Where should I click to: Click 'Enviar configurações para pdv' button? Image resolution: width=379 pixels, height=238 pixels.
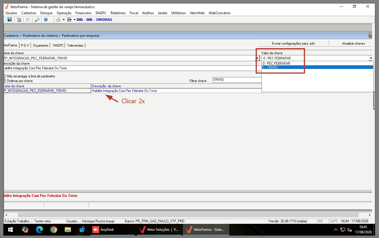coord(293,43)
